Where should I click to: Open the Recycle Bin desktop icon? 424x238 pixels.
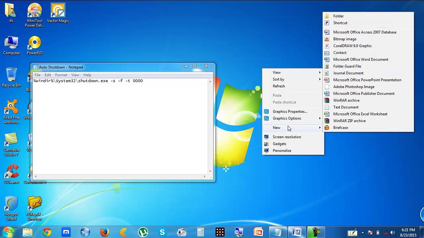[x=11, y=78]
